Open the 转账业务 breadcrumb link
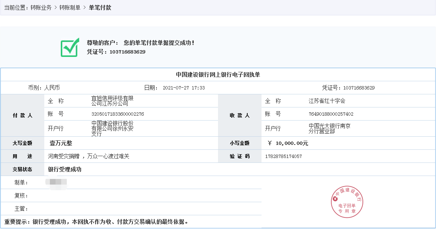The width and height of the screenshot is (442, 231). click(x=41, y=7)
